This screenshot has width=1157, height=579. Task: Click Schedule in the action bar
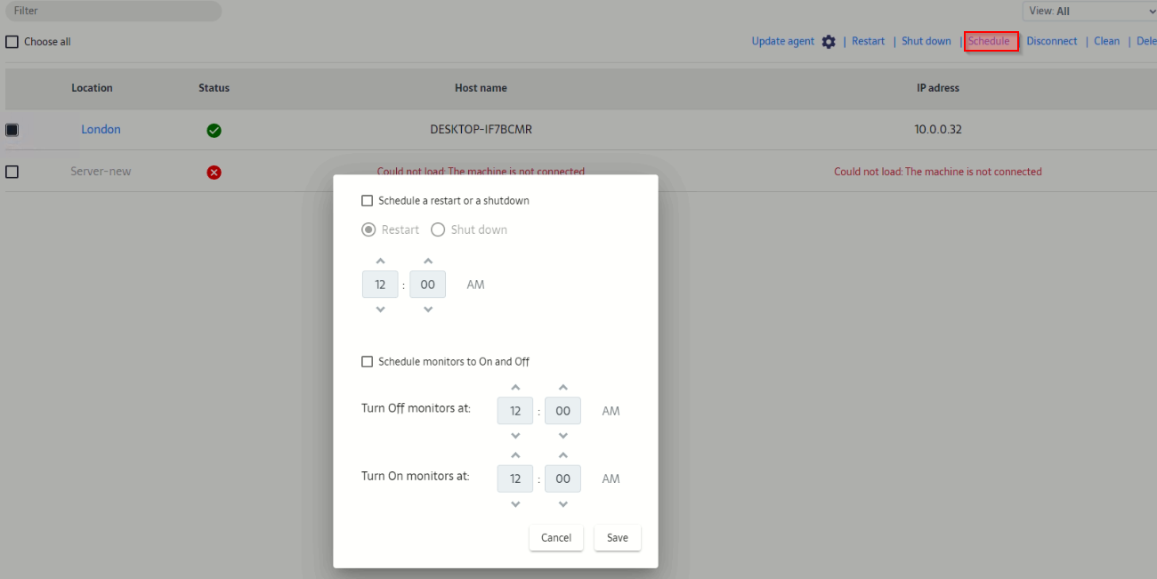coord(990,42)
